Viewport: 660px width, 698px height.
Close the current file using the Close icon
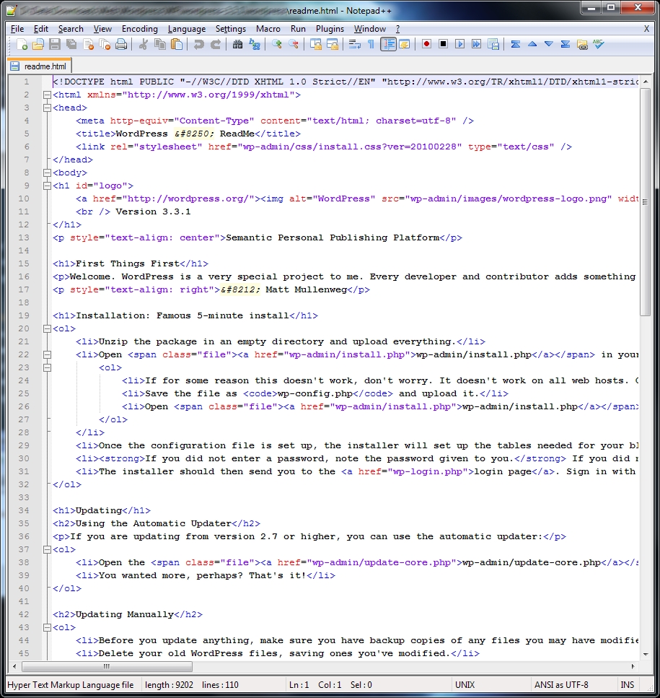point(88,44)
